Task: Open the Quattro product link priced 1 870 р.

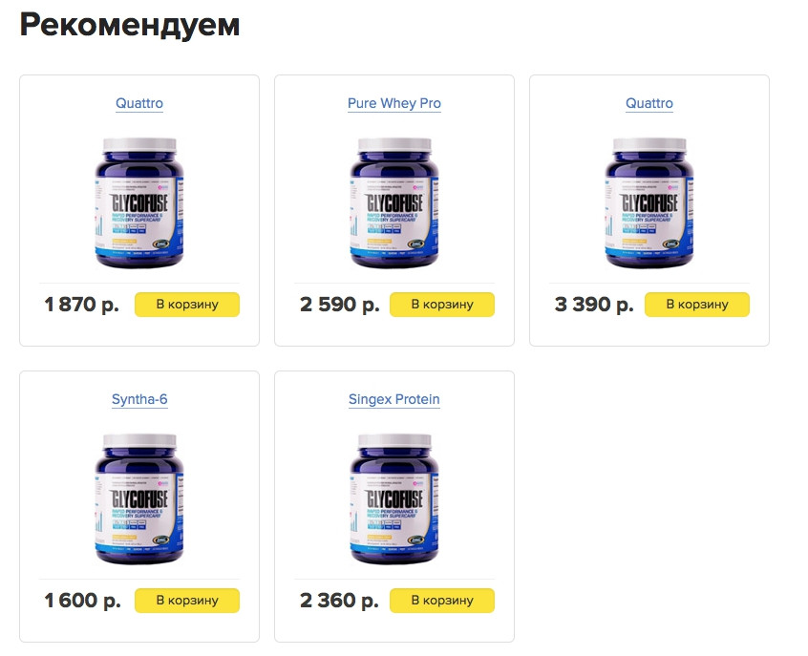Action: click(x=139, y=103)
